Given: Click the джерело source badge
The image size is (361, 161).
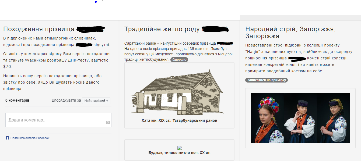Looking at the screenshot, I should [x=179, y=59].
